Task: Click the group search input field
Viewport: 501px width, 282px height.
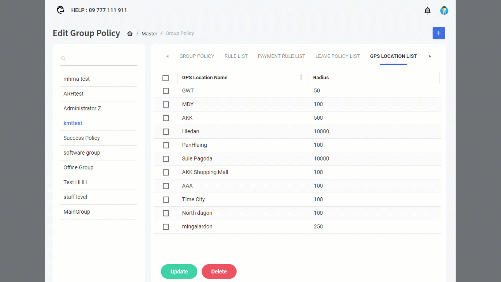Action: (x=102, y=58)
